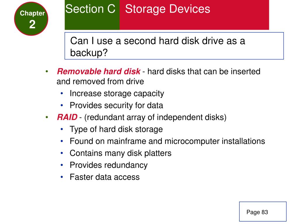Select the Provides security for data bullet
299x224 pixels.
click(x=116, y=105)
